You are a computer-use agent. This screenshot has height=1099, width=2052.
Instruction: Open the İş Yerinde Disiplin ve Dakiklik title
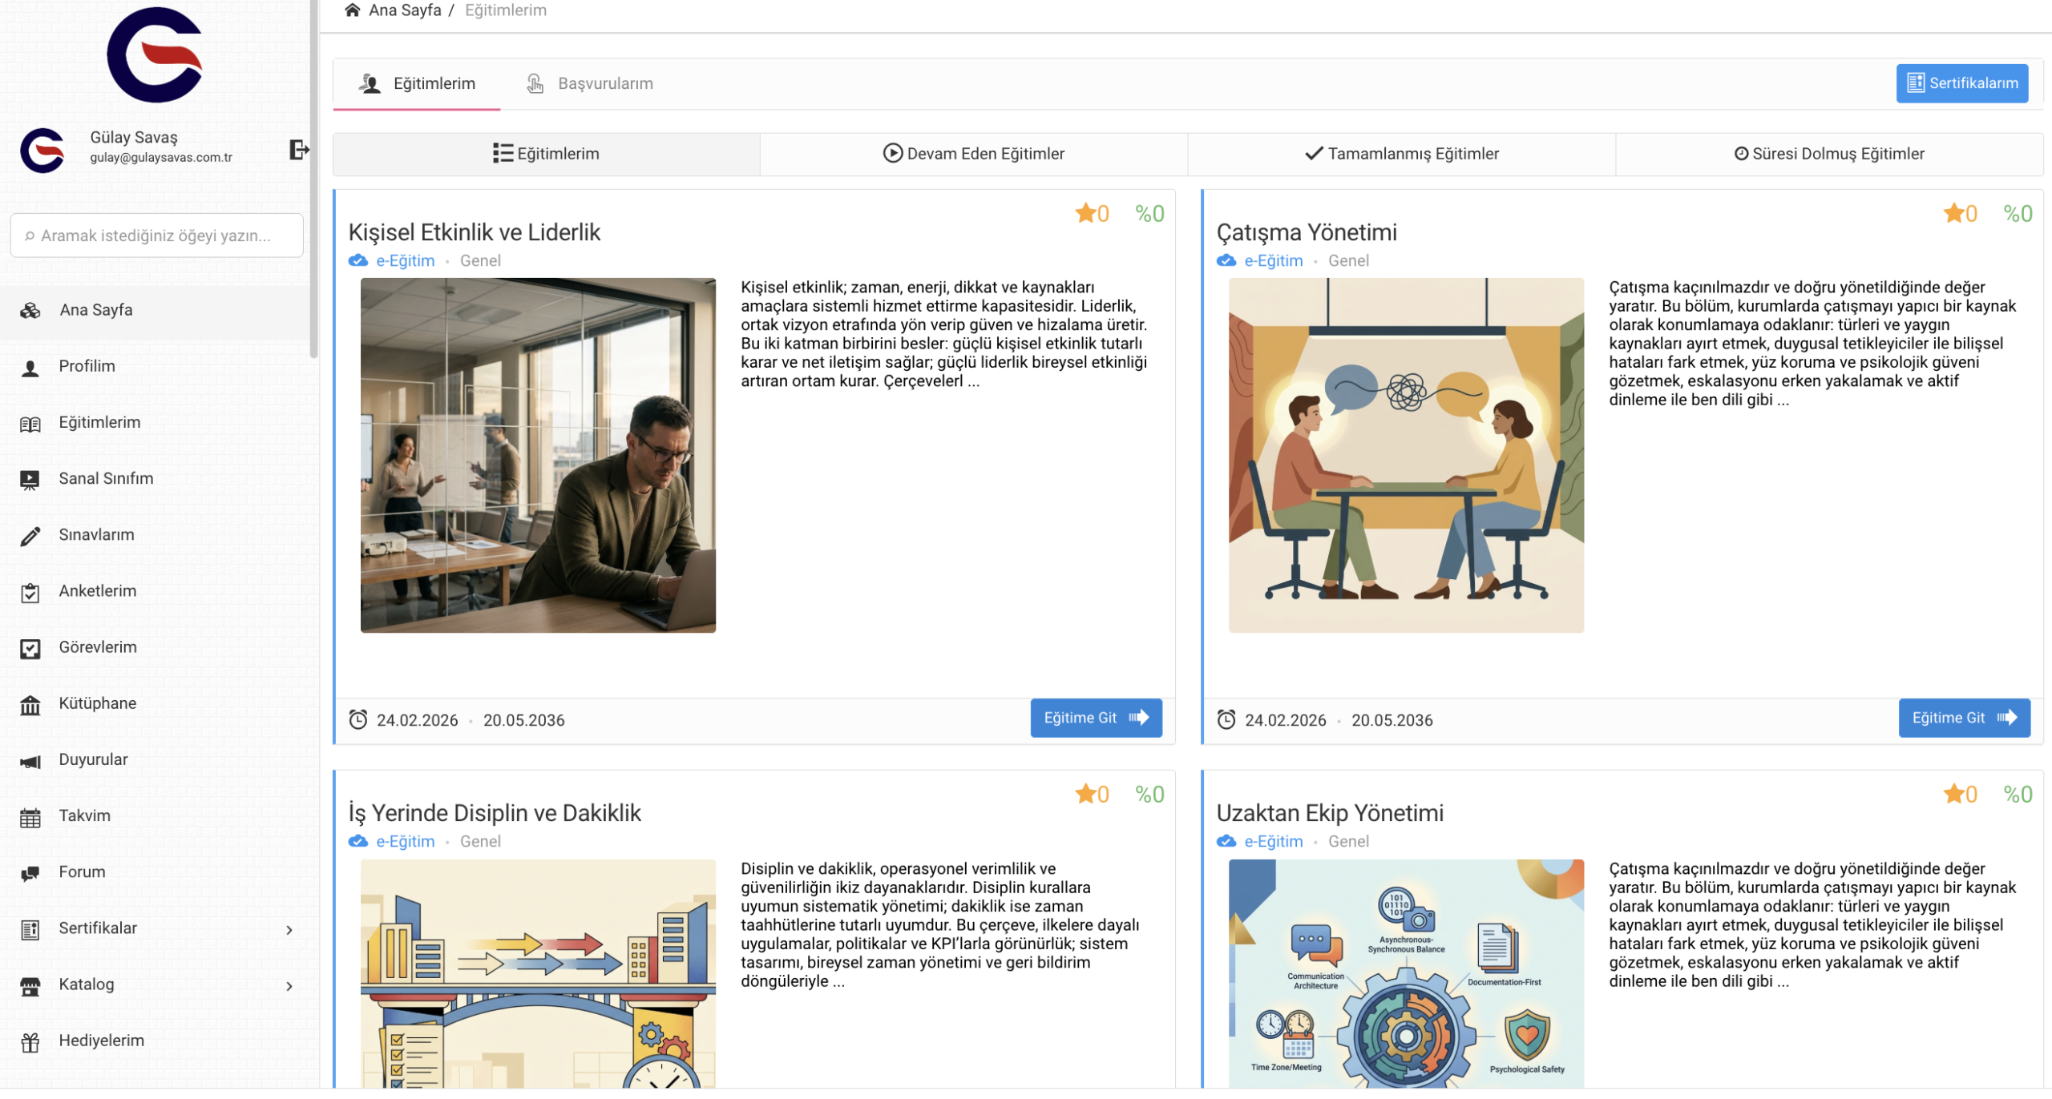click(x=495, y=813)
